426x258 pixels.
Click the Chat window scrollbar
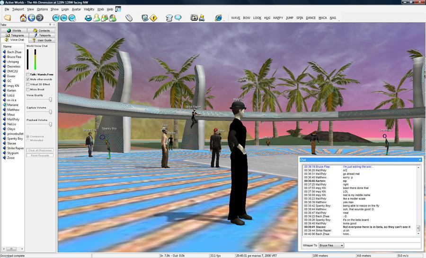(x=418, y=200)
